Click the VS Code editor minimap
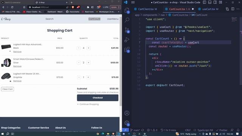 [x=234, y=19]
